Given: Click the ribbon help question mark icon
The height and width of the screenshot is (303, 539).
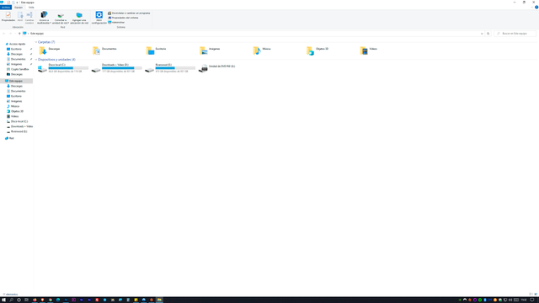Looking at the screenshot, I should click(536, 8).
